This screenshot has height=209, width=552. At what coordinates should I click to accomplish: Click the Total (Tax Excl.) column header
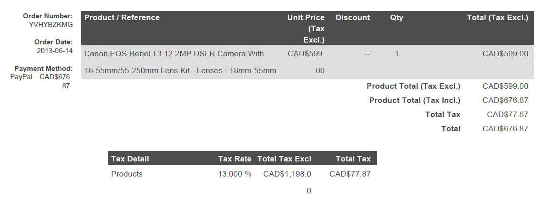click(497, 18)
